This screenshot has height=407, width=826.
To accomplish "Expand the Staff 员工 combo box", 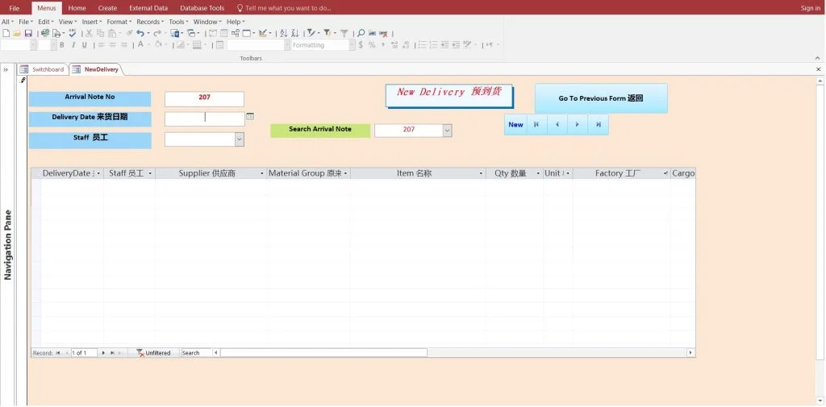I will coord(239,139).
